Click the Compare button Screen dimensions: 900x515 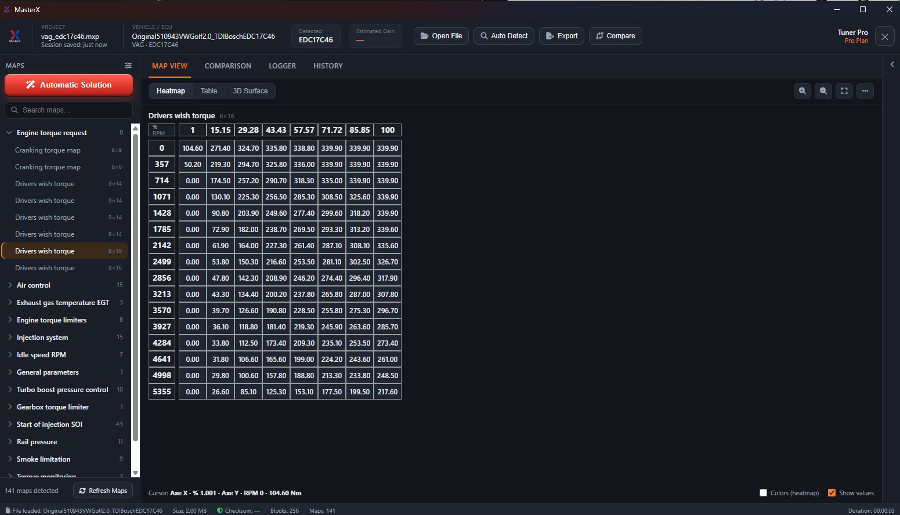(x=616, y=36)
